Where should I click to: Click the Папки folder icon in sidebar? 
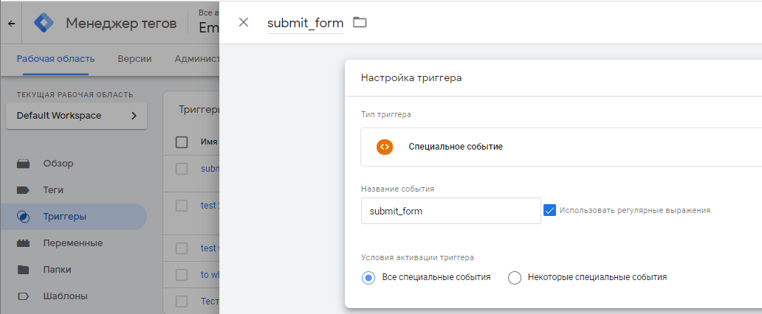point(23,270)
